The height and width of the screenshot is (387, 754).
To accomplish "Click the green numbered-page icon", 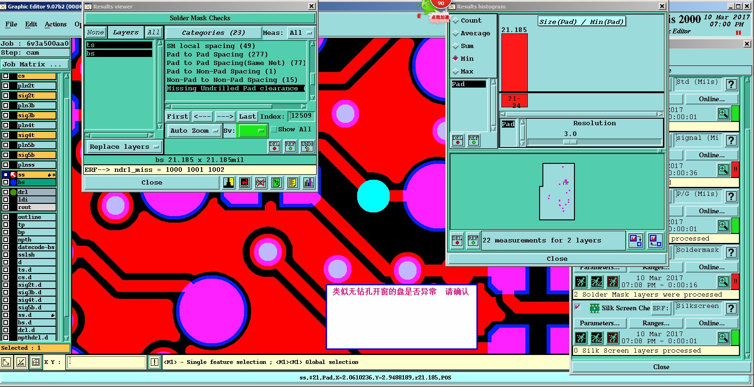I will pyautogui.click(x=277, y=183).
